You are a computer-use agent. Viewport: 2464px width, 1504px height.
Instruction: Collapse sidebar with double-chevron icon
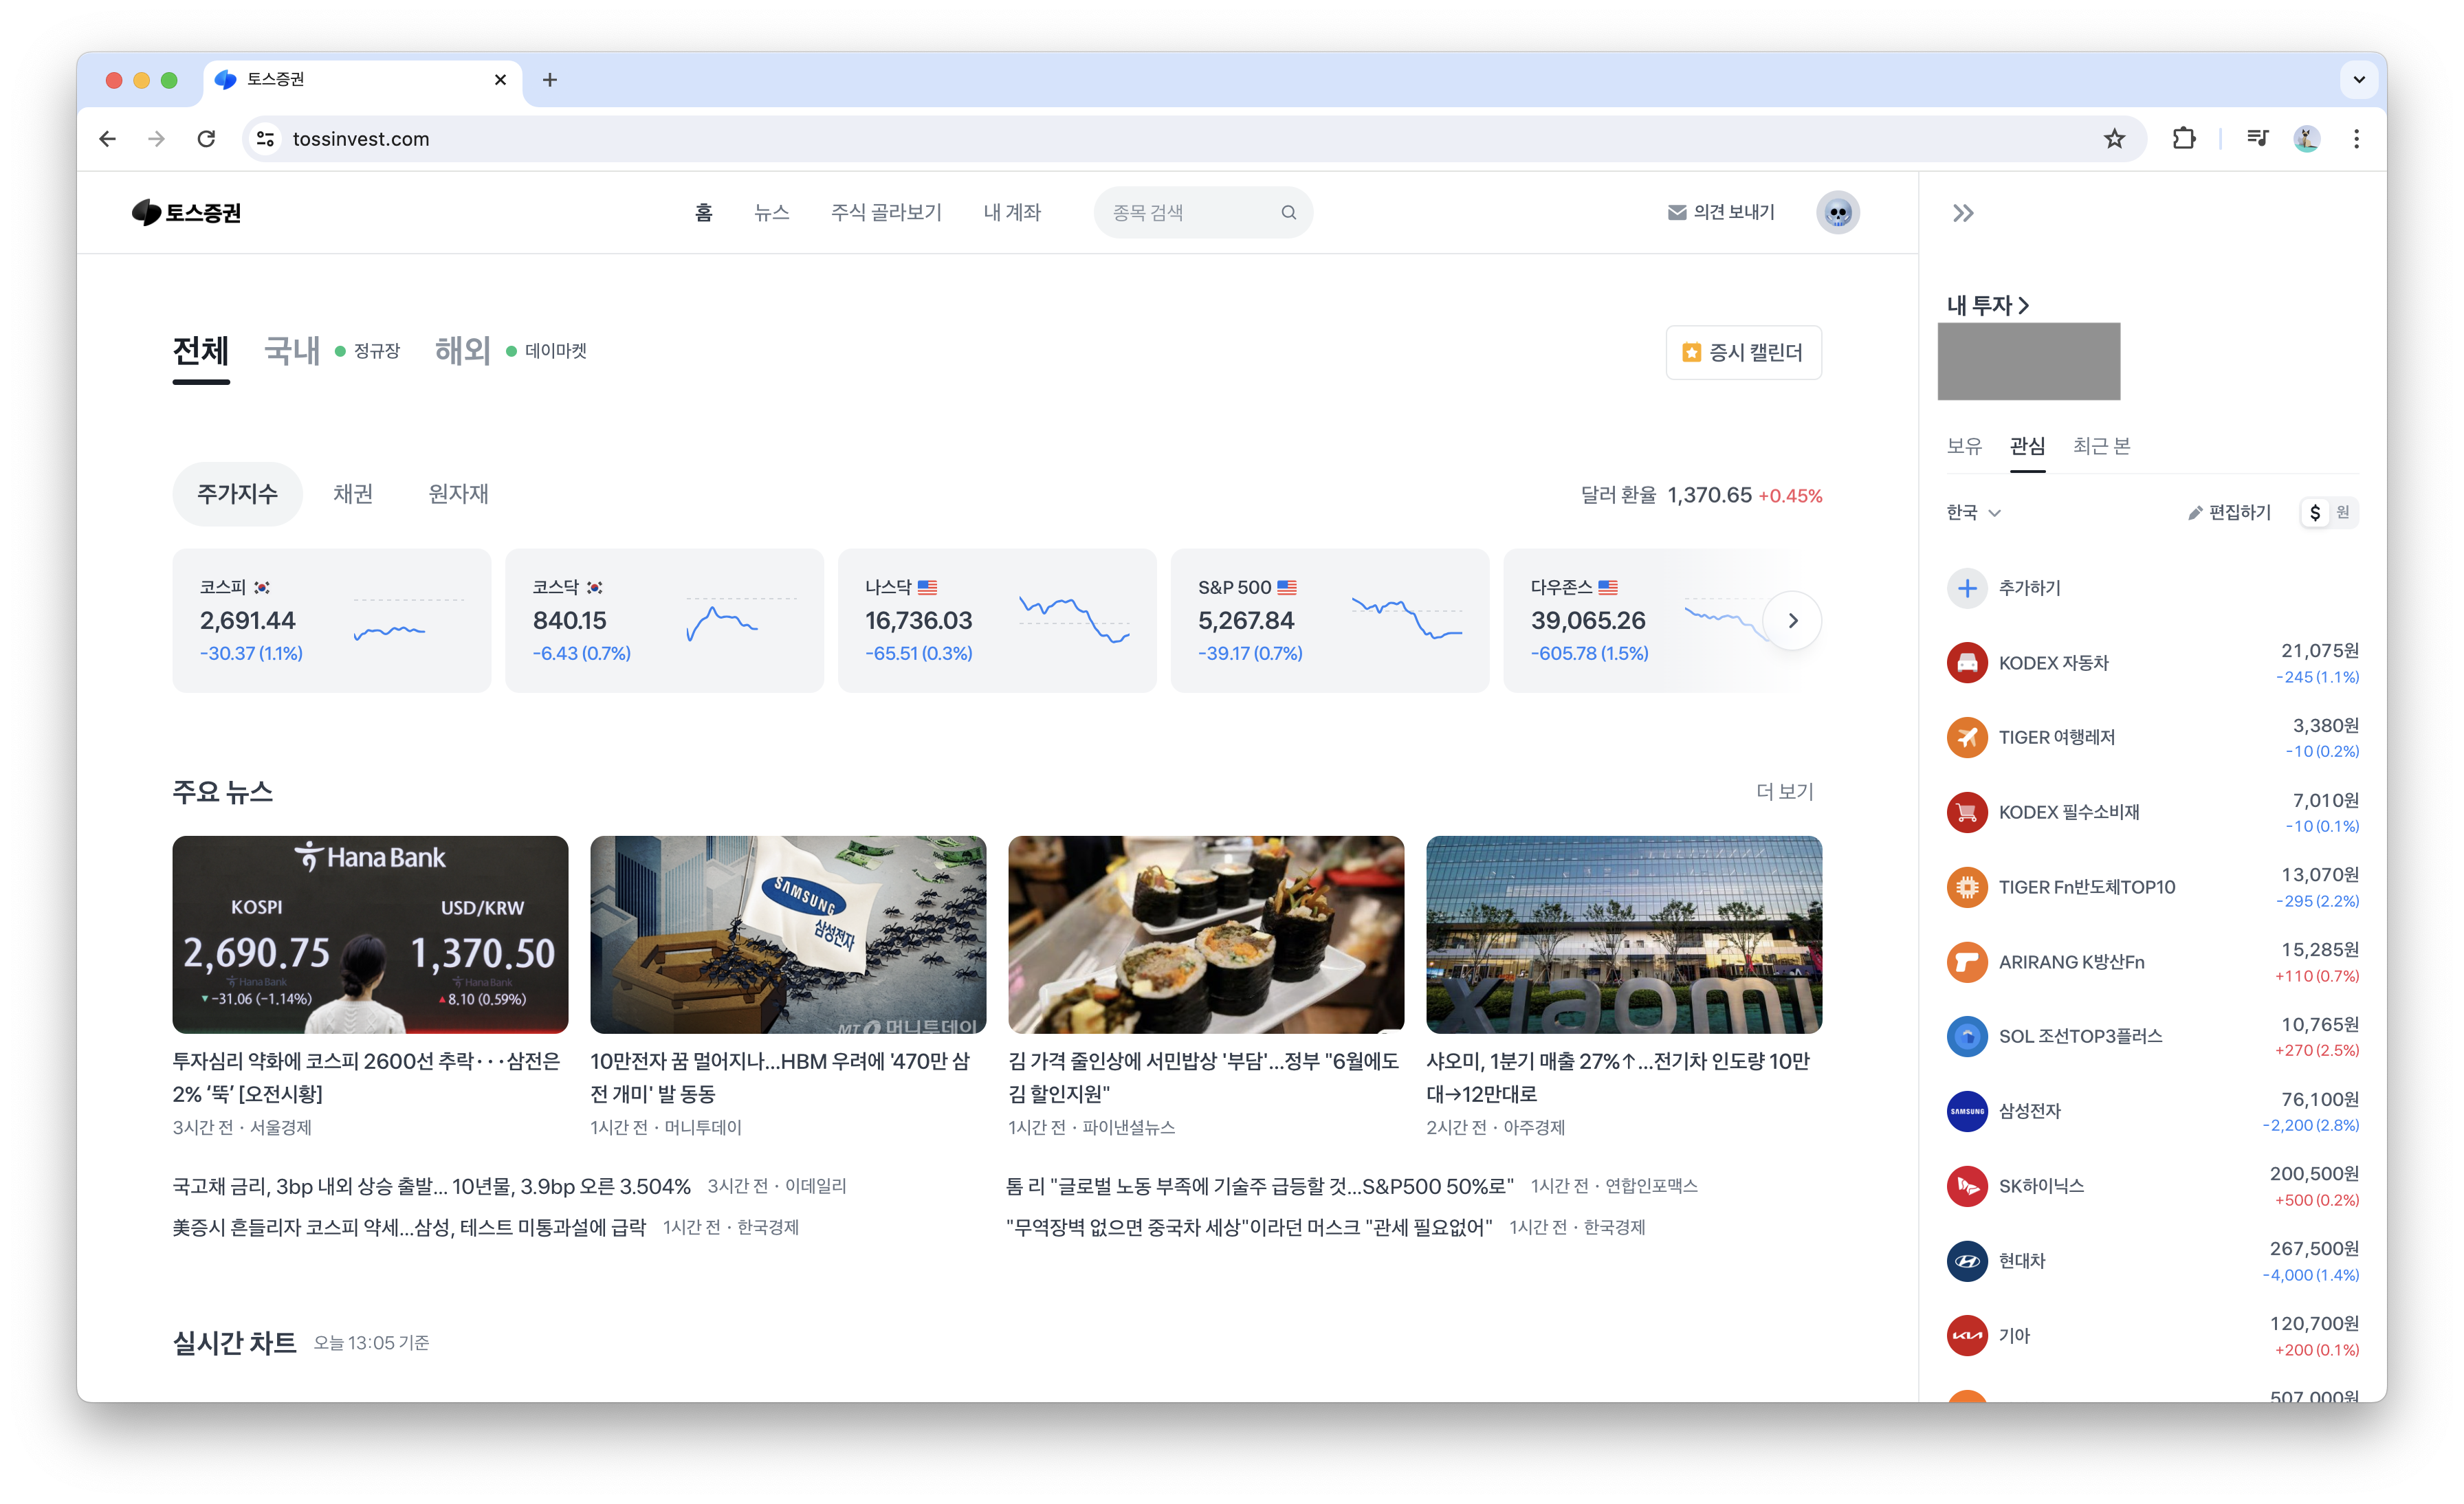pyautogui.click(x=1963, y=213)
